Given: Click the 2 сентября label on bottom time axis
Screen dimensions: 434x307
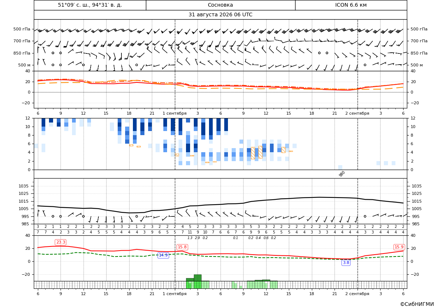Looking at the screenshot, I should pos(357,294).
